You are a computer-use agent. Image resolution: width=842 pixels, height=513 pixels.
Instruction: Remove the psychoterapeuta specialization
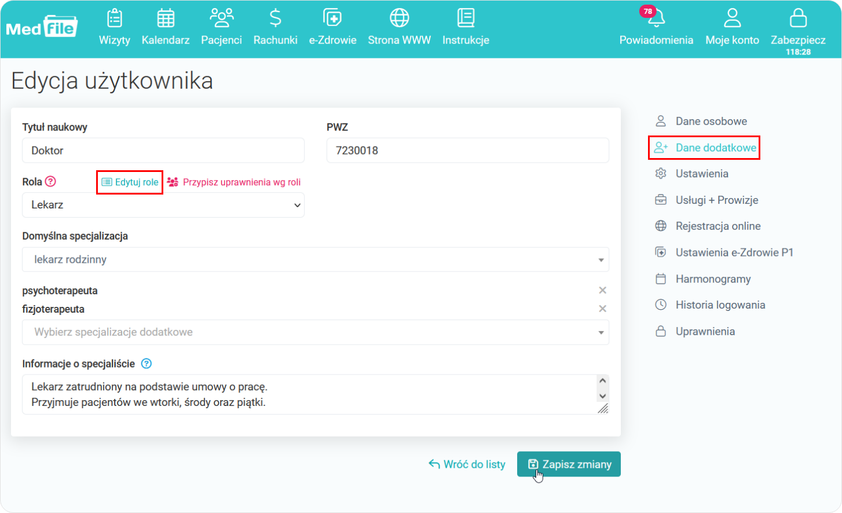pos(602,290)
